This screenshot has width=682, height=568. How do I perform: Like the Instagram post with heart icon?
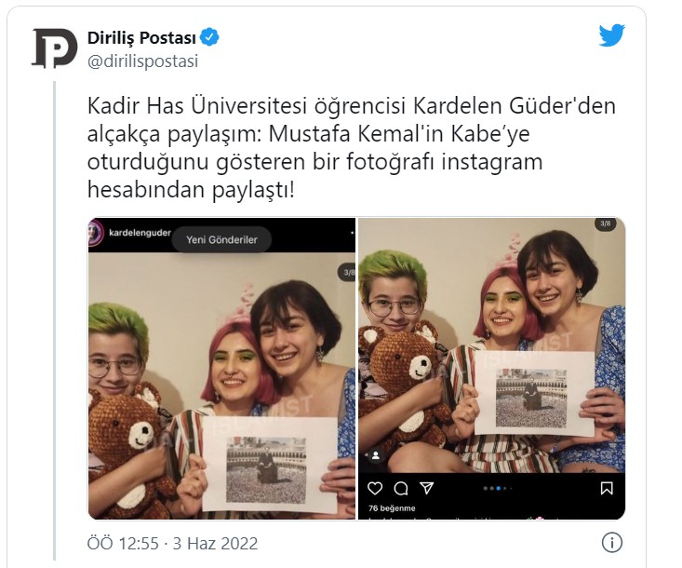(375, 488)
